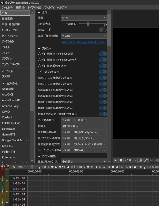The width and height of the screenshot is (159, 206).
Task: Enable the kawaiiモード toggle
Action: 103,30
